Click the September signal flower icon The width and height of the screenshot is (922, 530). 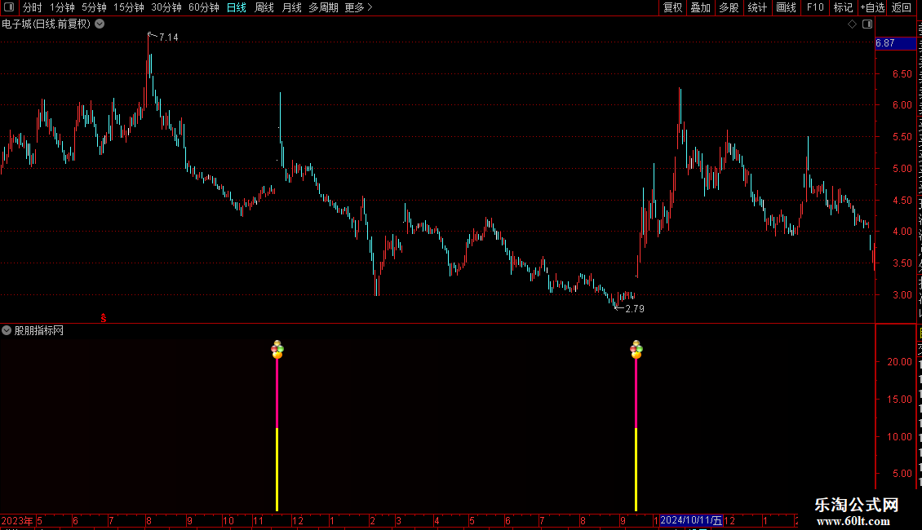(636, 350)
